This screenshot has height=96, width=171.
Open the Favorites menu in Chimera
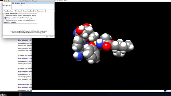pos(60,1)
